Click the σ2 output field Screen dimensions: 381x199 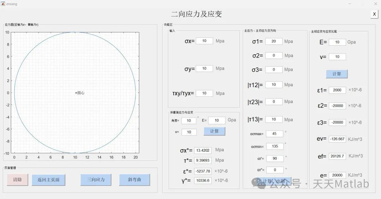coord(274,55)
